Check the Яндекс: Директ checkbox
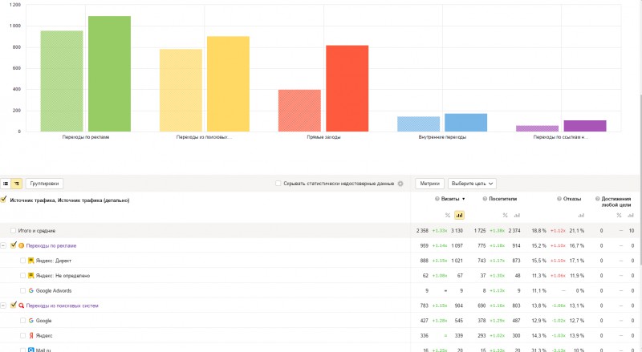This screenshot has width=642, height=352. 23,261
